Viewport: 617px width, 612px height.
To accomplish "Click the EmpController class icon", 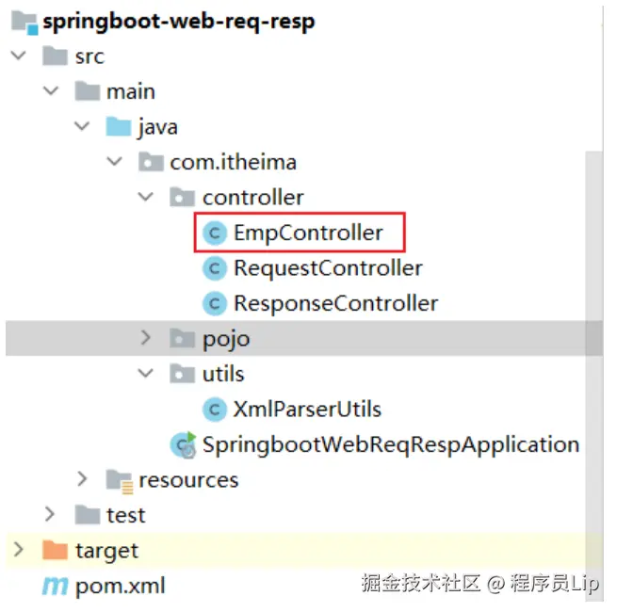I will coord(215,233).
